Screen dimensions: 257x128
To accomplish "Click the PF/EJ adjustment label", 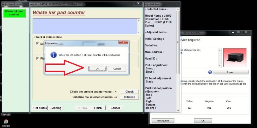I will click(156, 65).
